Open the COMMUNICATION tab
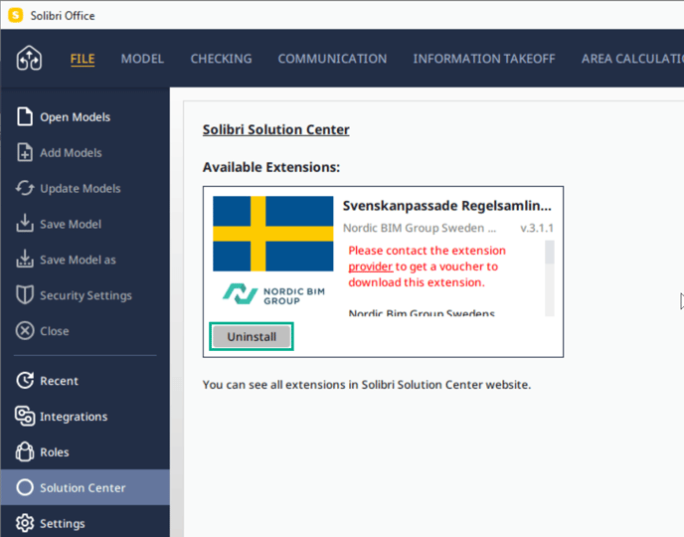This screenshot has width=684, height=537. [332, 59]
